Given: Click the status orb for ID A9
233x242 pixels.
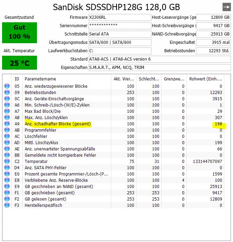Looking at the screenshot, I should pos(7,124).
